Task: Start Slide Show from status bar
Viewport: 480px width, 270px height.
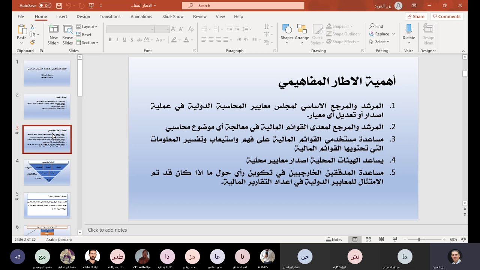Action: pyautogui.click(x=394, y=239)
